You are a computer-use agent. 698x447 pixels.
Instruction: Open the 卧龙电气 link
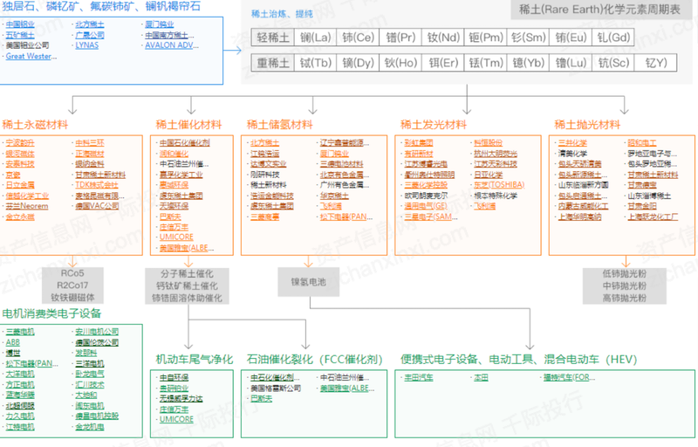[90, 374]
